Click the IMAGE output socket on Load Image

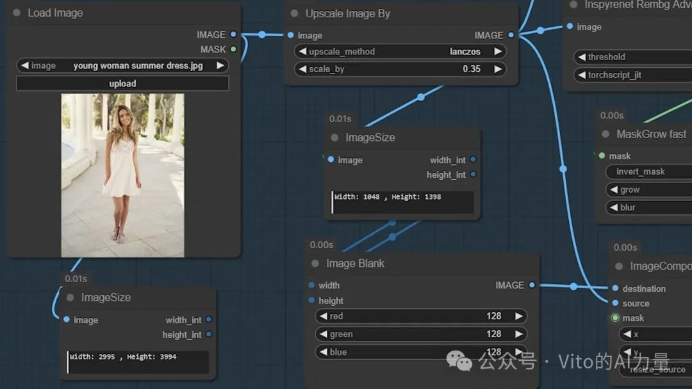[233, 35]
